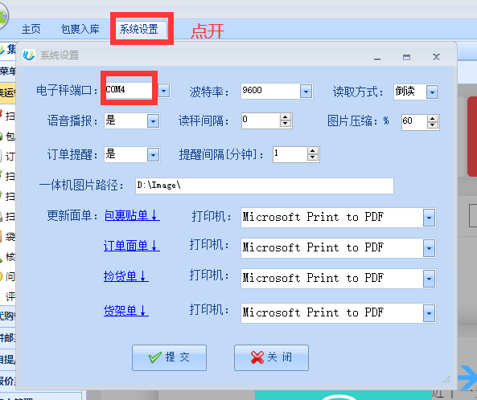Screen dimensions: 477x400
Task: Click the 订单面单 update link
Action: 131,246
